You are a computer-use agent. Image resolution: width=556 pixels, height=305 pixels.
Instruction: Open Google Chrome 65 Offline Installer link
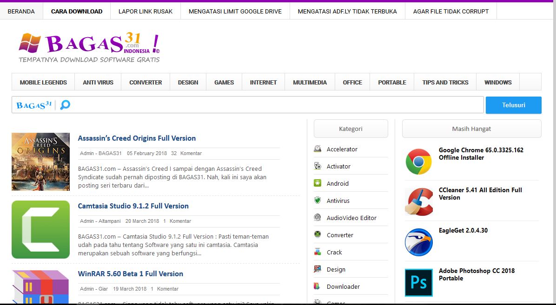click(481, 154)
